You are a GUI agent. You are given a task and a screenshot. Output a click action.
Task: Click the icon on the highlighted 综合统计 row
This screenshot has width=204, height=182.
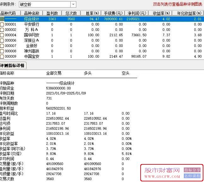2,19
